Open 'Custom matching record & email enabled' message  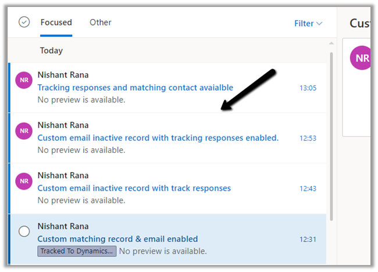pos(117,239)
